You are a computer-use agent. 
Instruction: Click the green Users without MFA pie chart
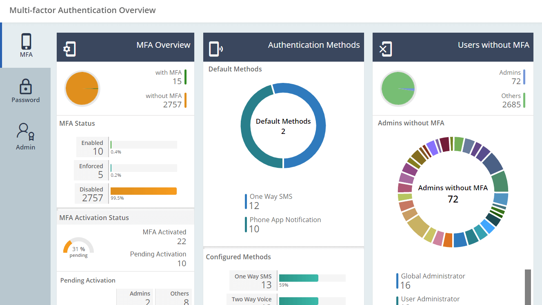point(398,87)
